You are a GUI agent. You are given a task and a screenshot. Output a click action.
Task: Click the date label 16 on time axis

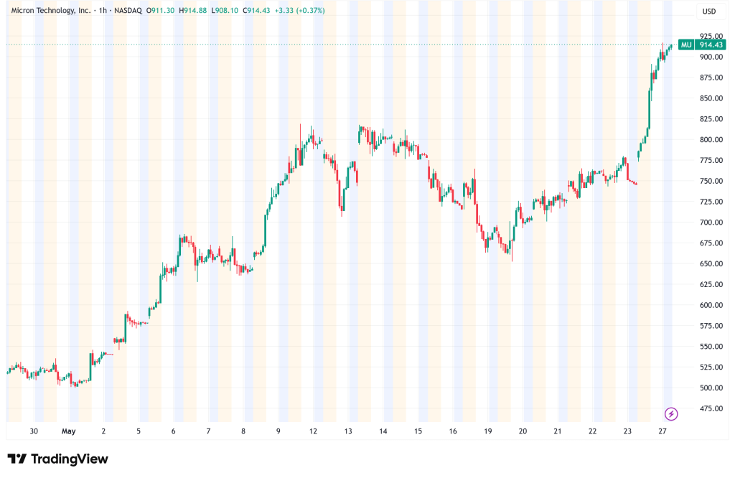pos(453,431)
